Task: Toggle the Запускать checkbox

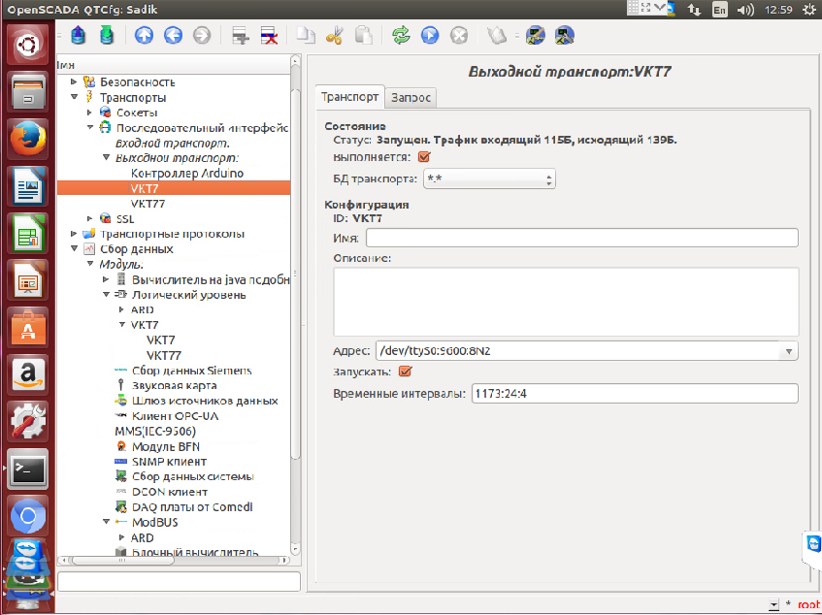Action: click(406, 371)
